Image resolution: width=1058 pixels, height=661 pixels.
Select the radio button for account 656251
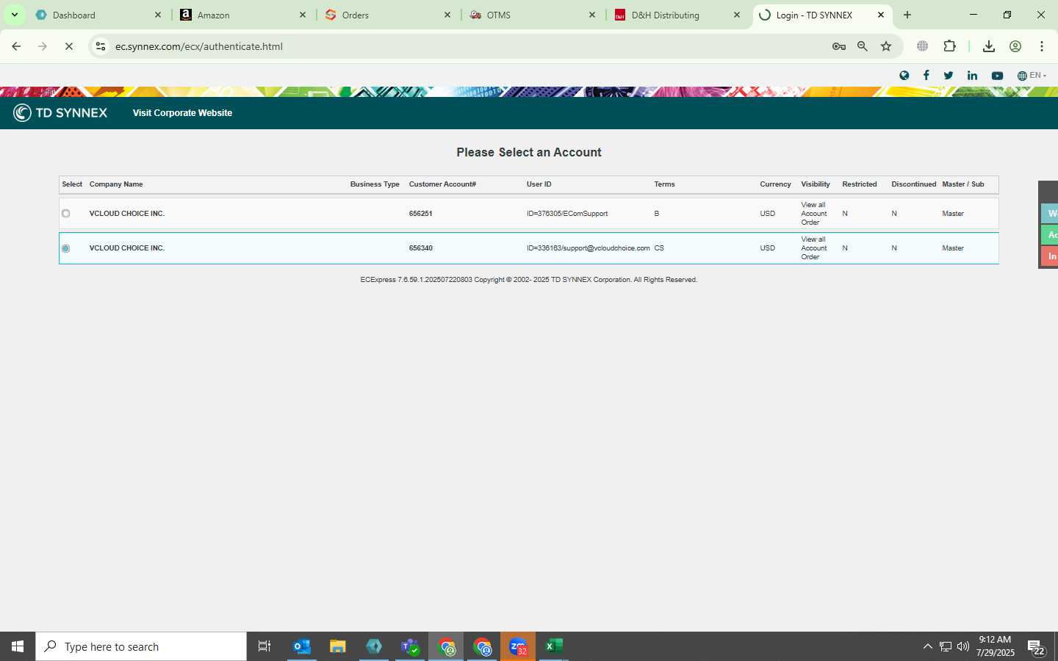click(x=66, y=214)
